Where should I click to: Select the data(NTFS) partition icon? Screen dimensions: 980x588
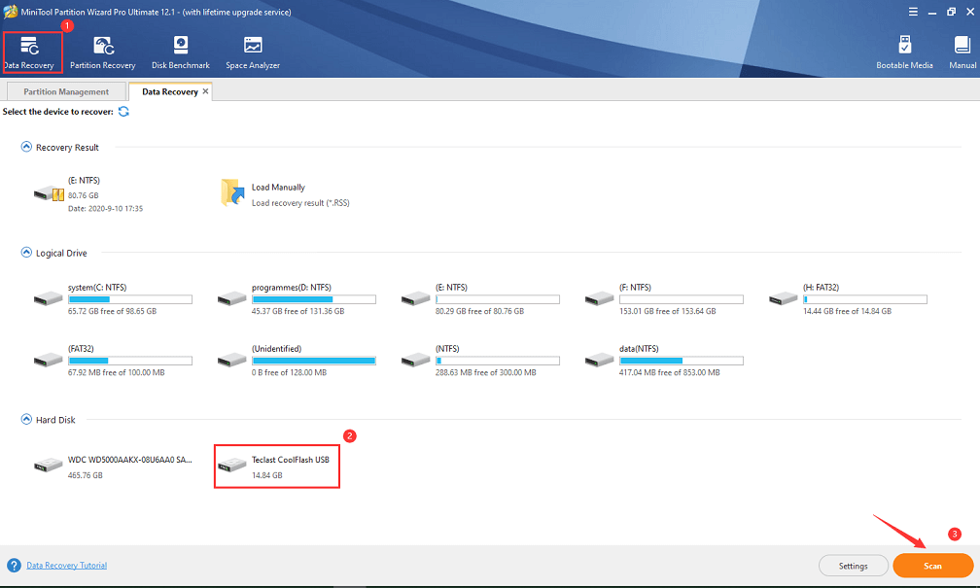[599, 360]
